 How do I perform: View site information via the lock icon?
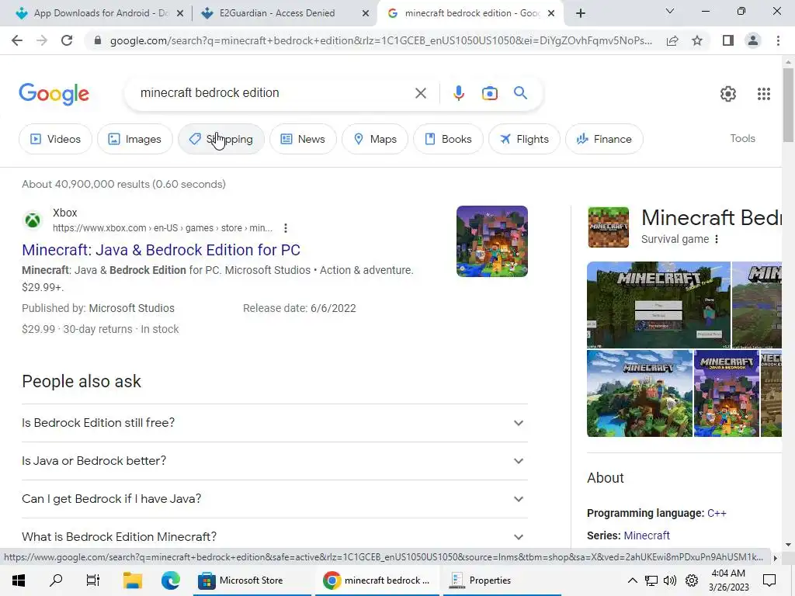[x=98, y=40]
